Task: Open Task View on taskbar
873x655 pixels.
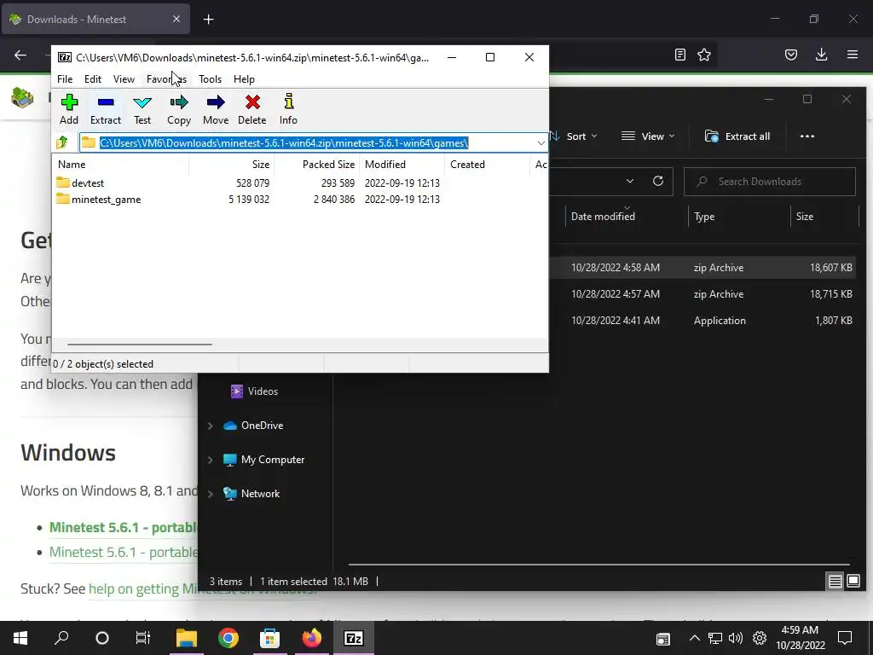Action: [143, 638]
